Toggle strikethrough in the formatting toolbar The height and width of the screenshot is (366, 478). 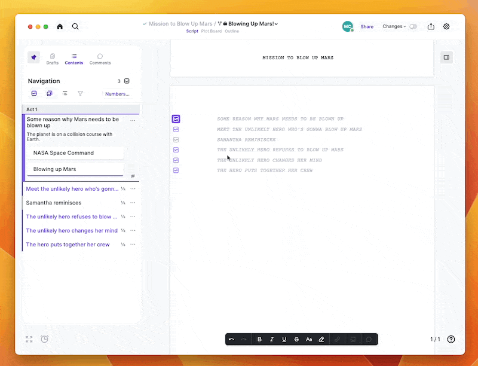pos(296,339)
